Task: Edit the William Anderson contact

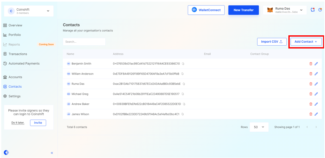Action: pos(316,74)
